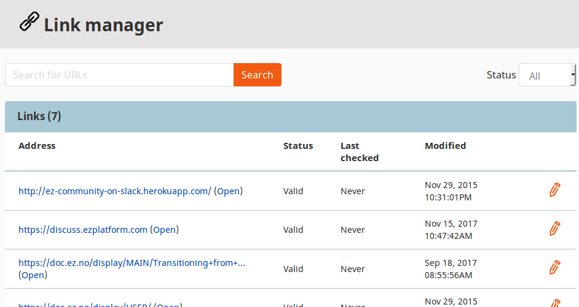579x307 pixels.
Task: Edit the ez-community-on-slack.herokuapp.com link entry
Action: point(554,191)
